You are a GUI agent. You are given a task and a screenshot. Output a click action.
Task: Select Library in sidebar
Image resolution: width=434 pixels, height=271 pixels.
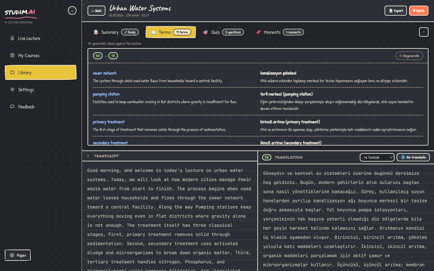tap(41, 72)
